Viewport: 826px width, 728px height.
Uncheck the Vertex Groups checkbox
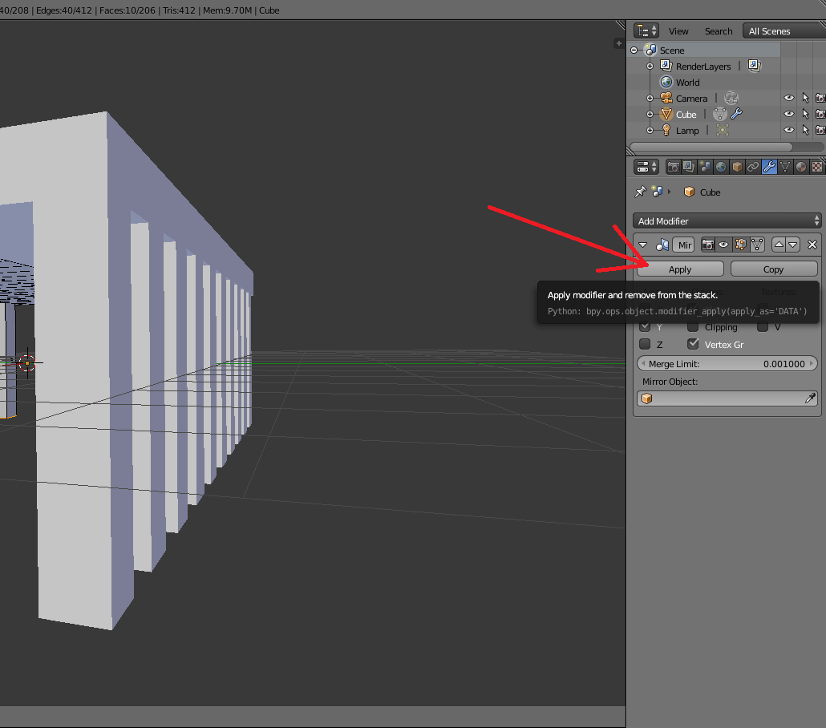[x=693, y=344]
